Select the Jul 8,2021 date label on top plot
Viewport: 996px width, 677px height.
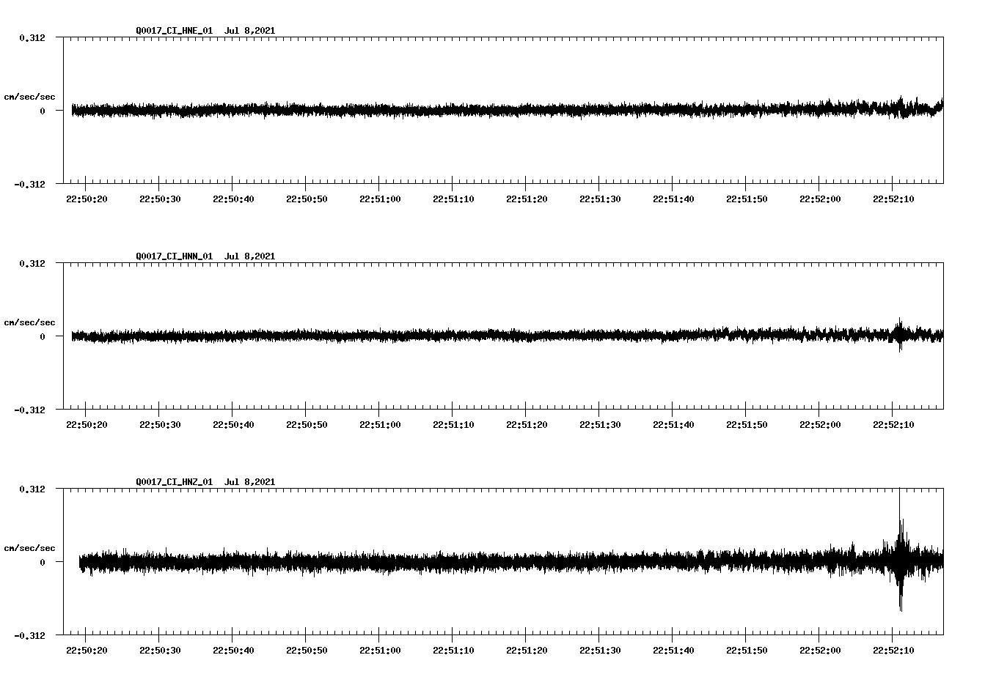tap(251, 31)
